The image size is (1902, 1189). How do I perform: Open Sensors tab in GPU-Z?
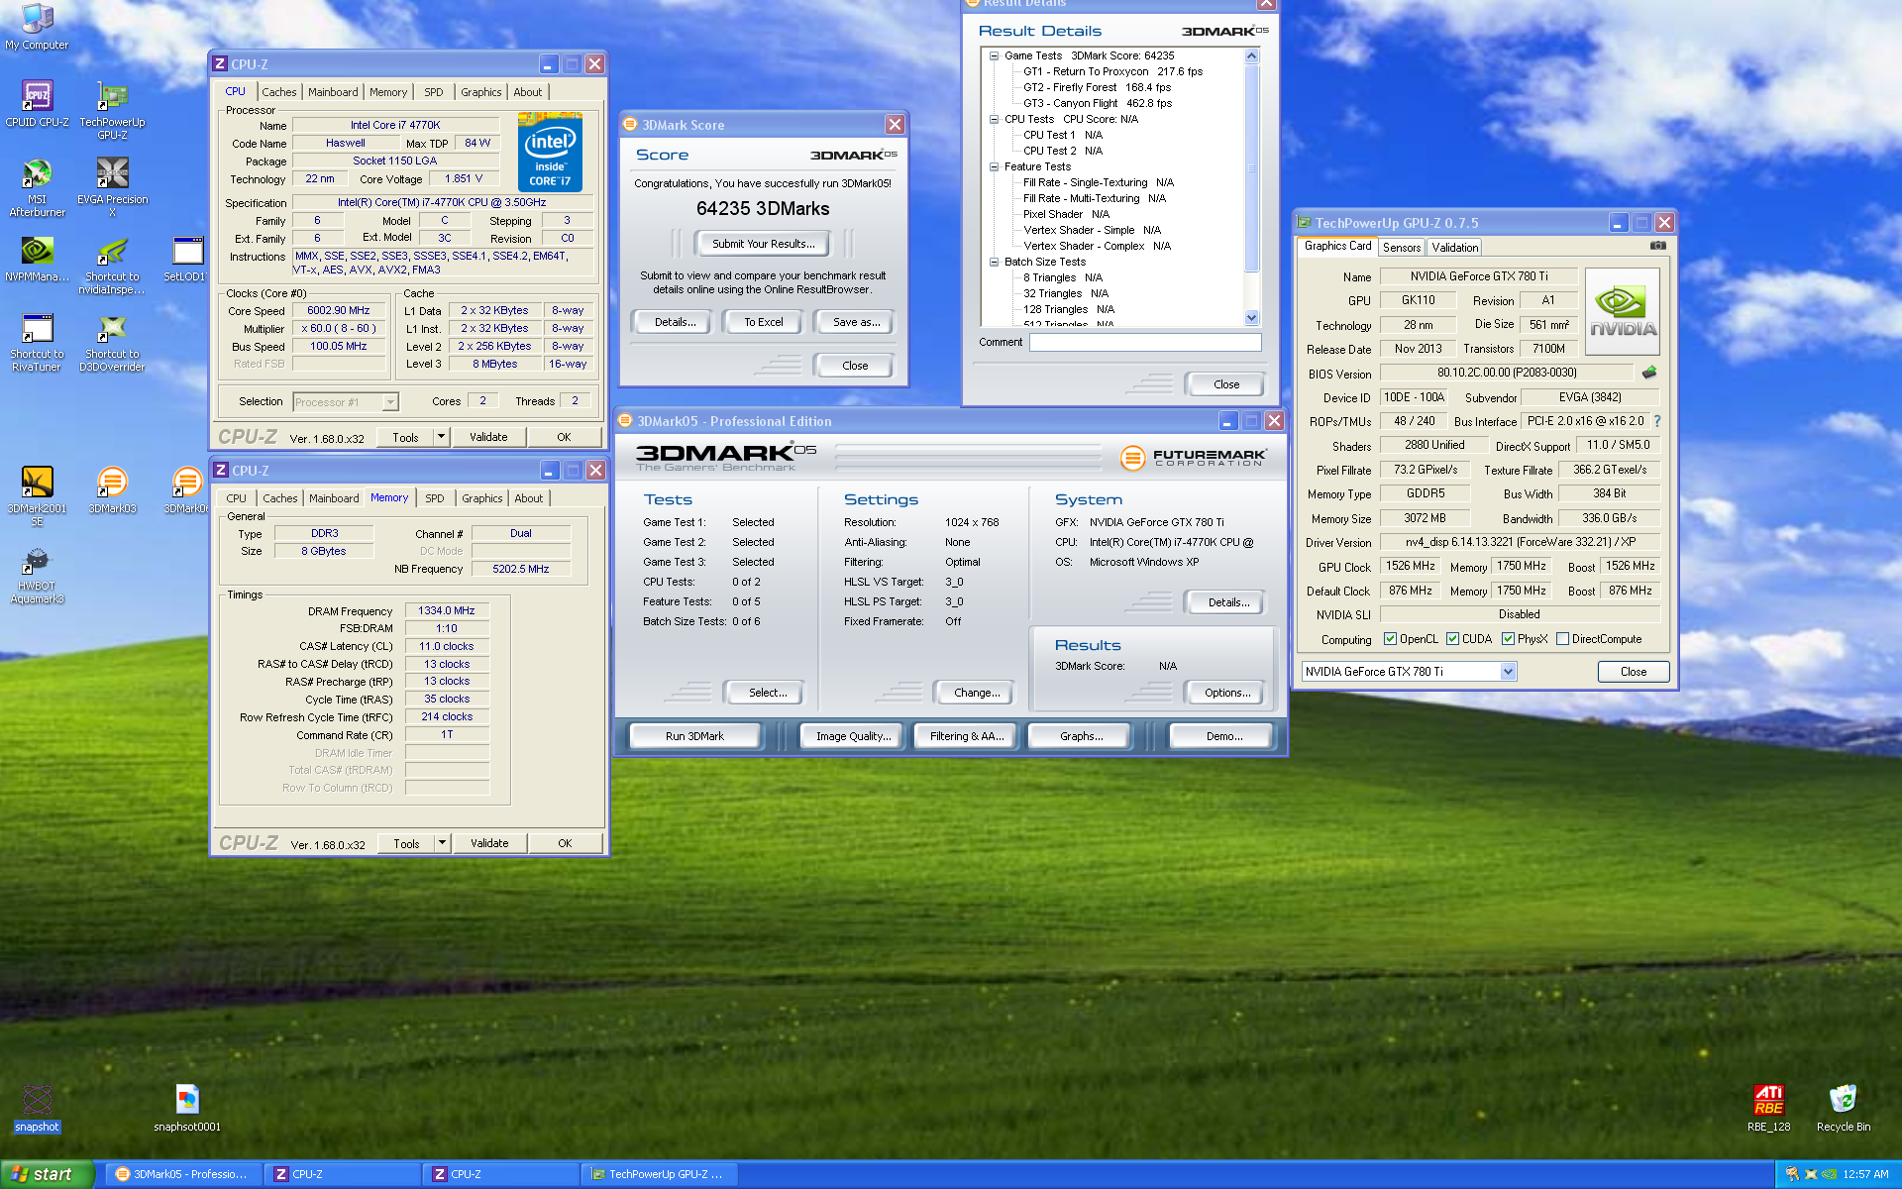[x=1402, y=248]
